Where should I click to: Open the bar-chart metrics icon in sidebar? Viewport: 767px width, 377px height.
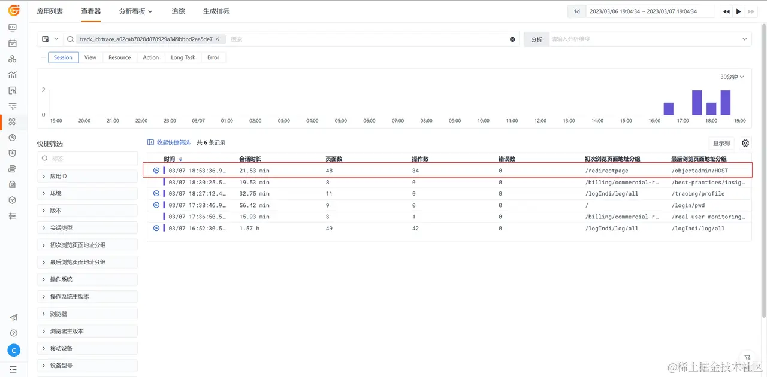click(x=13, y=75)
